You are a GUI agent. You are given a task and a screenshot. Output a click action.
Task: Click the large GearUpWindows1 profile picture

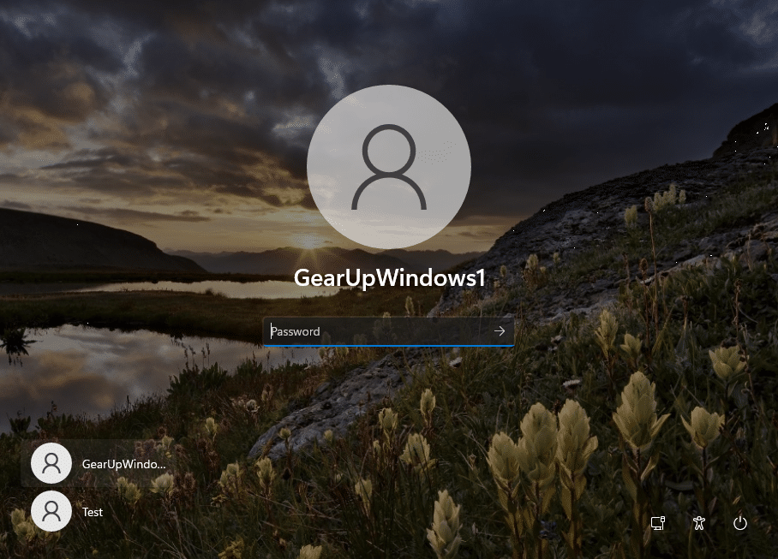[389, 167]
